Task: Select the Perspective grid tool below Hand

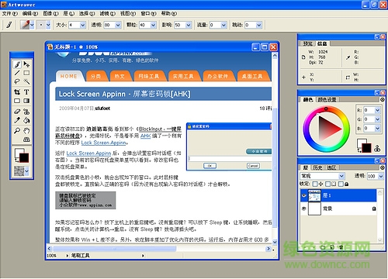Action: [26, 139]
